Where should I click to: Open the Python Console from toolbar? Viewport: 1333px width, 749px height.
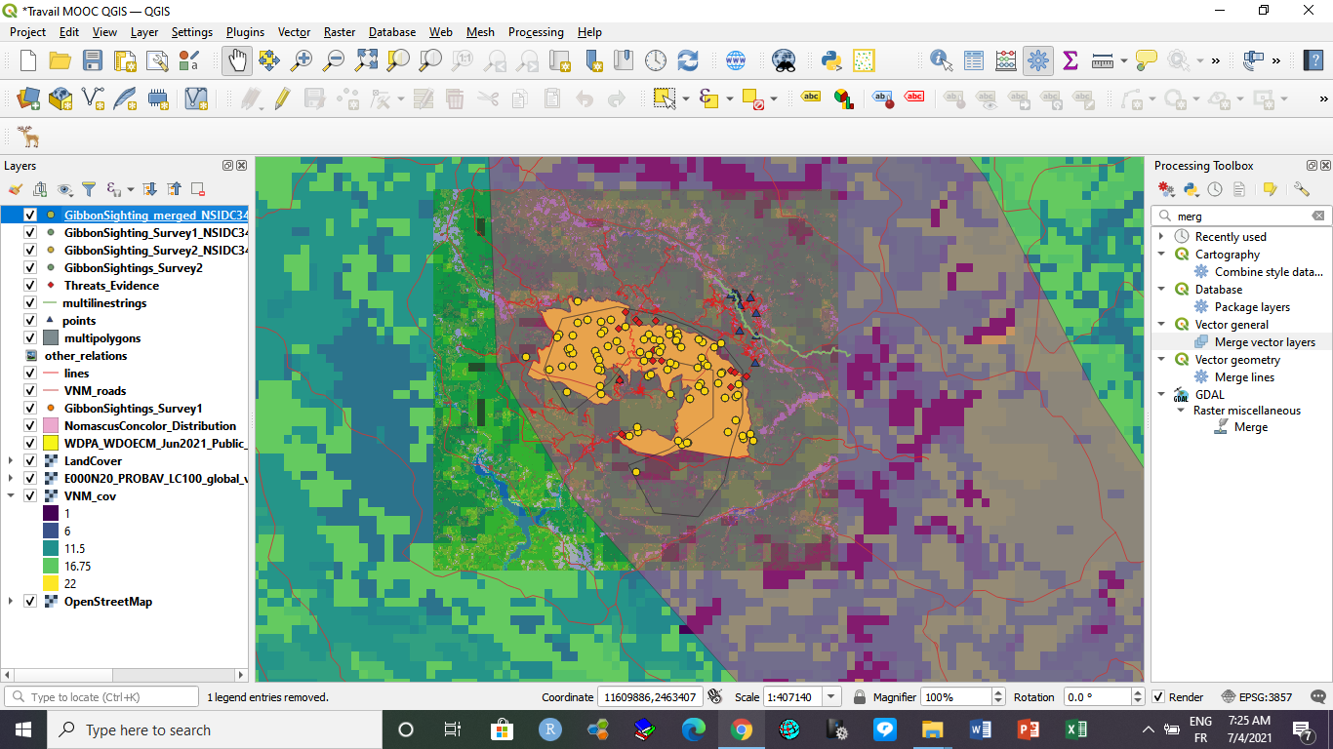[831, 60]
